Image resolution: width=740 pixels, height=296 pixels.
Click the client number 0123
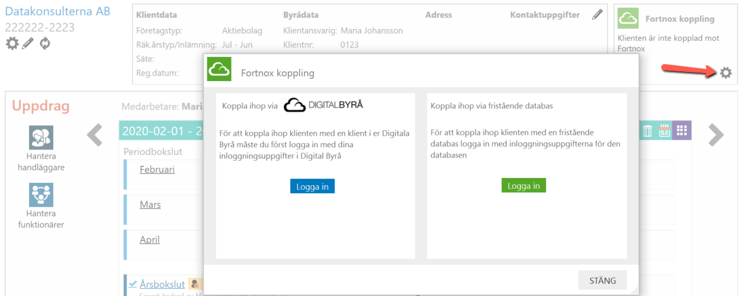pyautogui.click(x=350, y=44)
